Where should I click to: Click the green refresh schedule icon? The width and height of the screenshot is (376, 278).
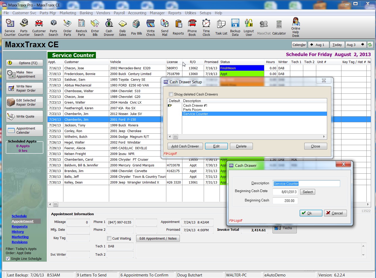pos(370,45)
